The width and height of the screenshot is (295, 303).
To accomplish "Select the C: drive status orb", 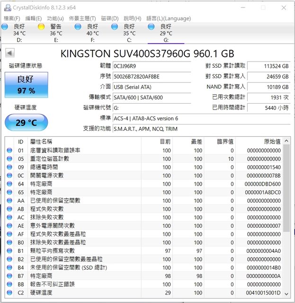I will (115, 27).
